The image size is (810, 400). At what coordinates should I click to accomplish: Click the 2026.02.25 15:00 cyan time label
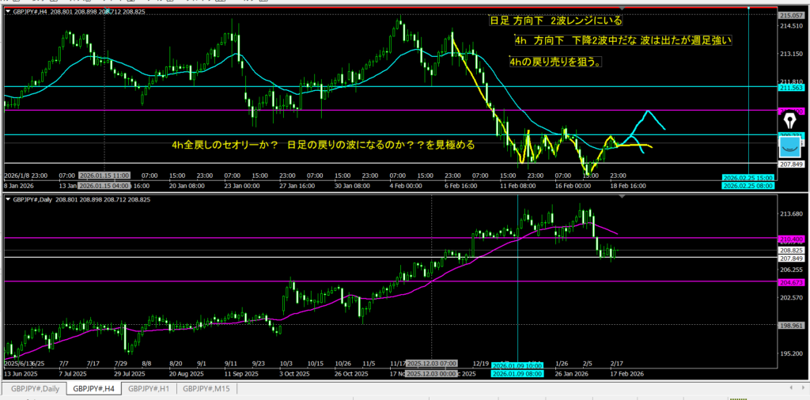tap(748, 176)
